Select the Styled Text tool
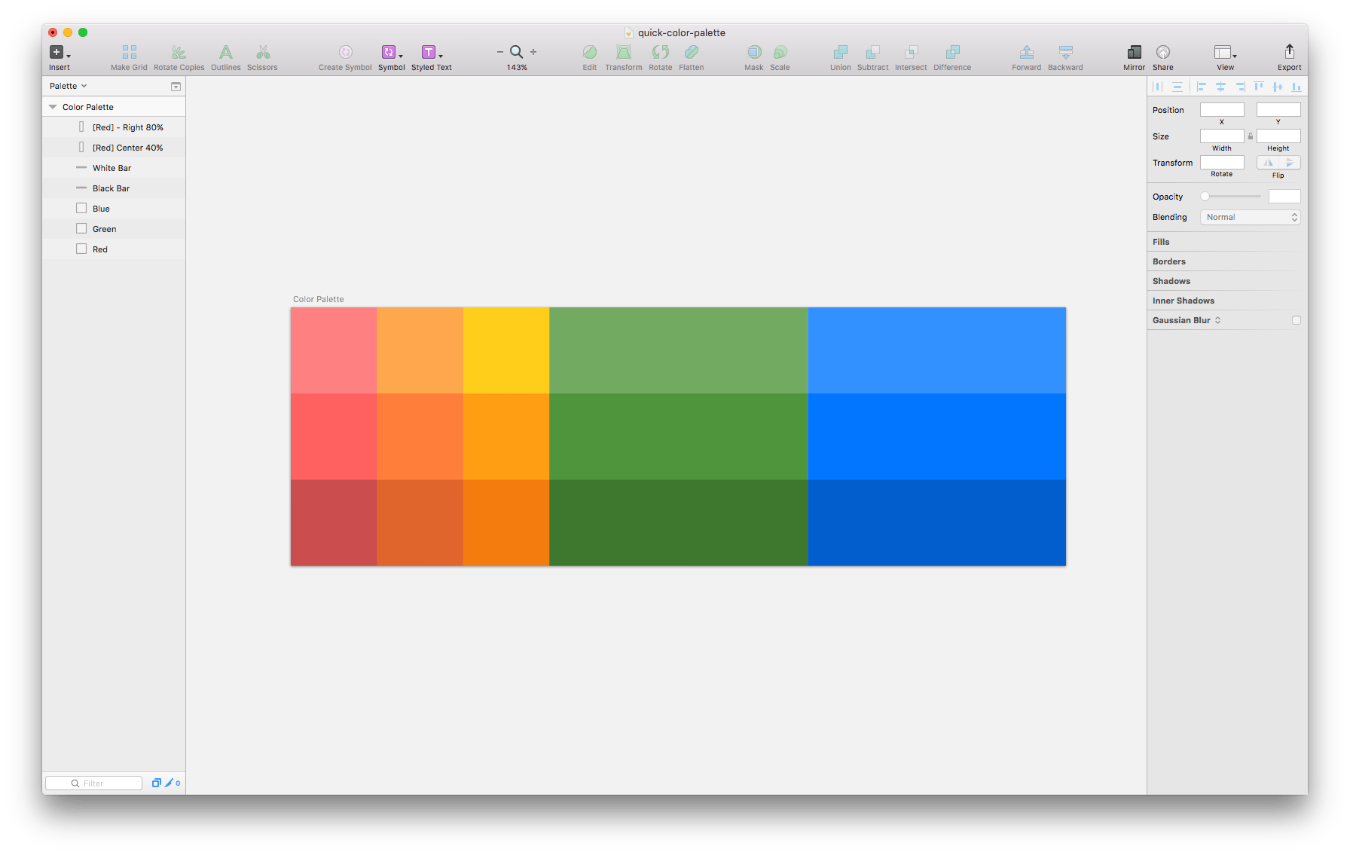Screen dimensions: 1350x855 (x=429, y=53)
